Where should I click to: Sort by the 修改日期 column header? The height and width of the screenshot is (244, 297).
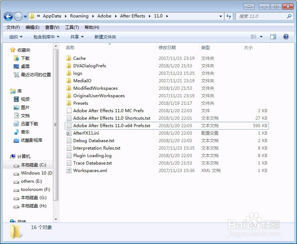[167, 47]
